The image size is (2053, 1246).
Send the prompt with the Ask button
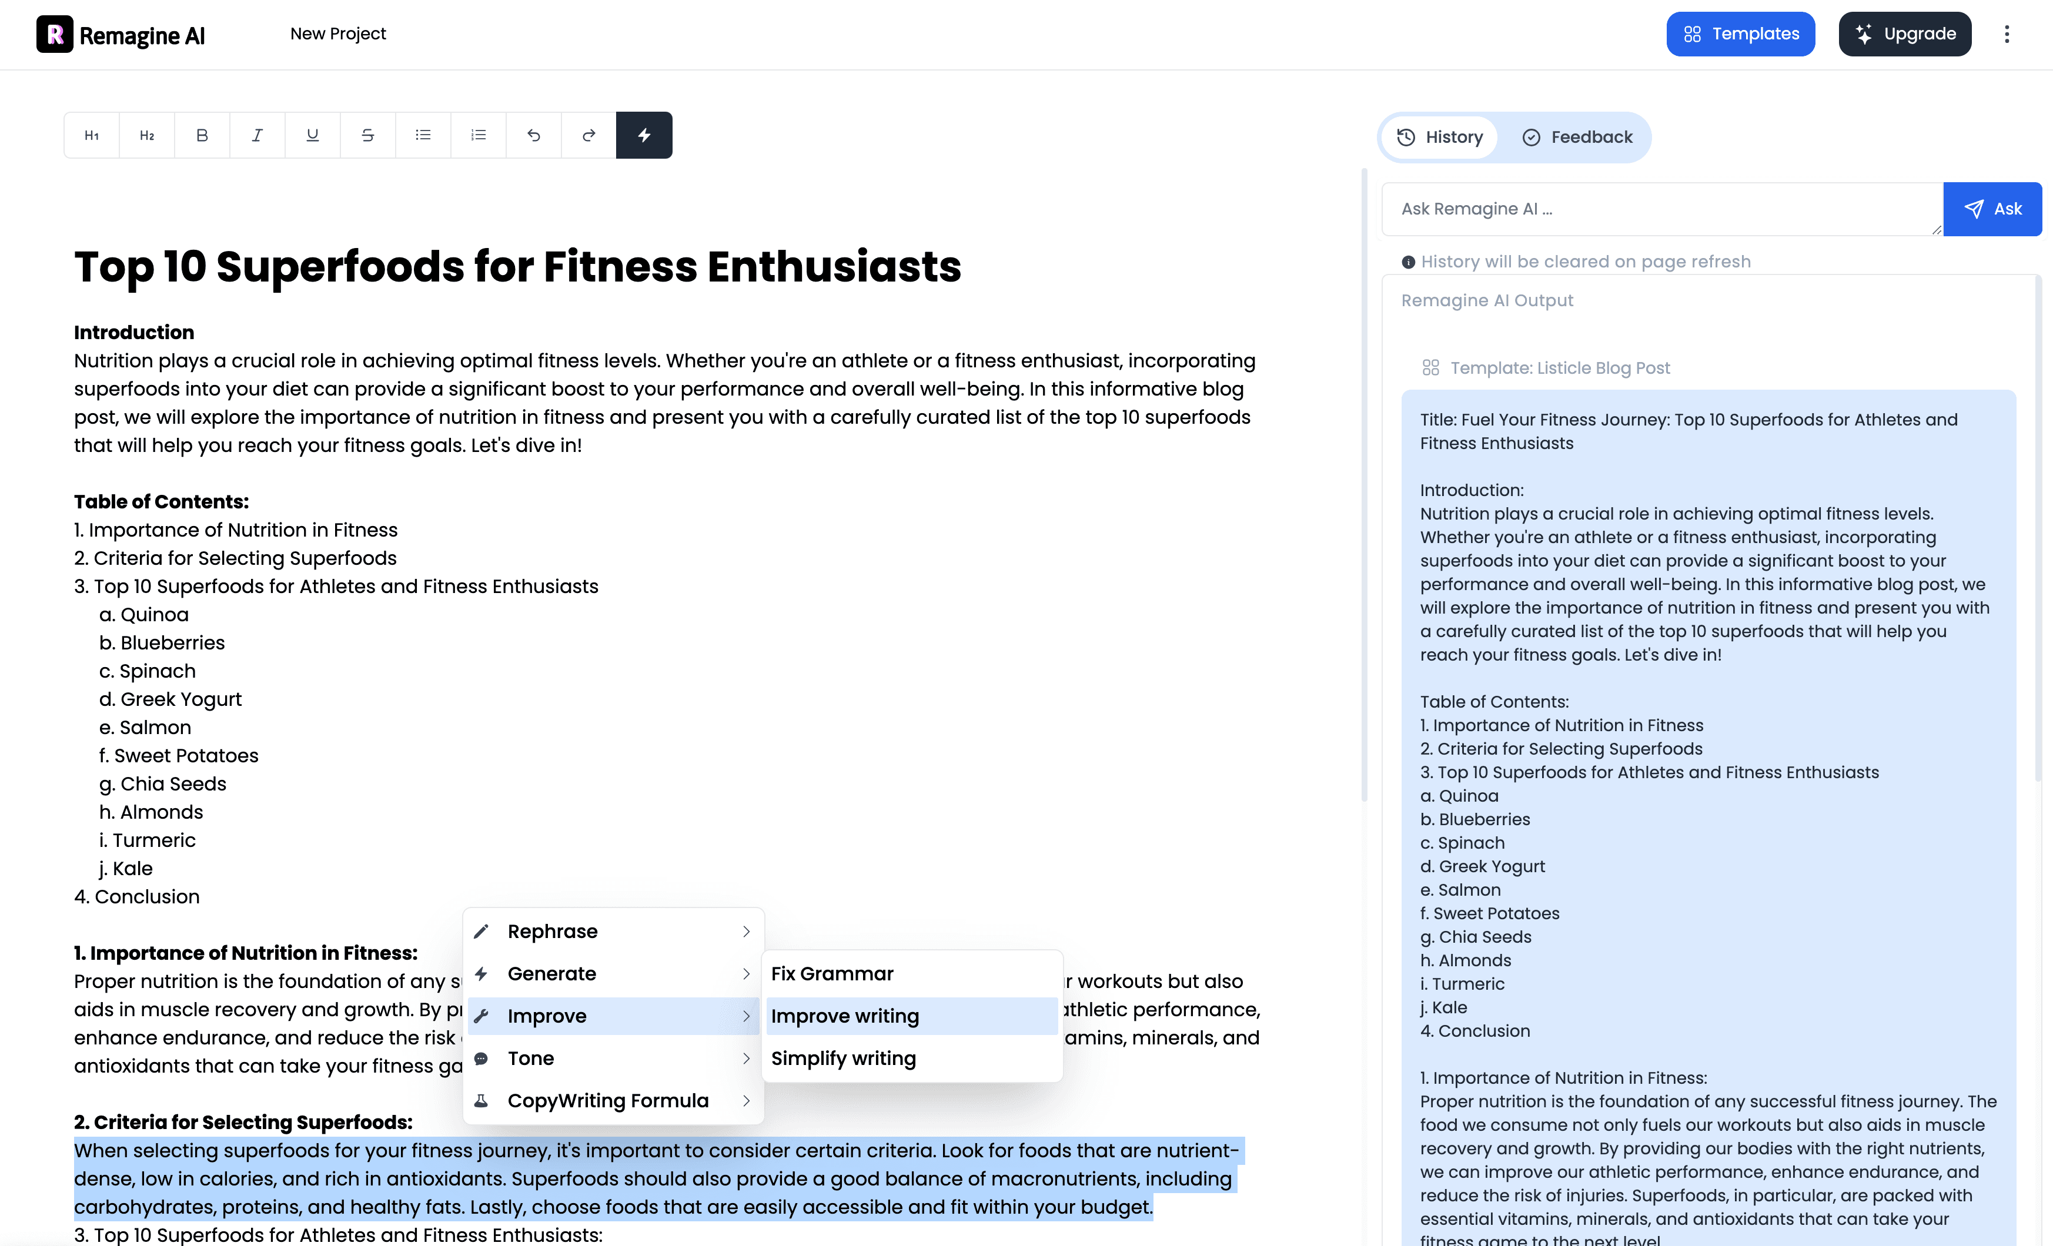pos(1992,209)
